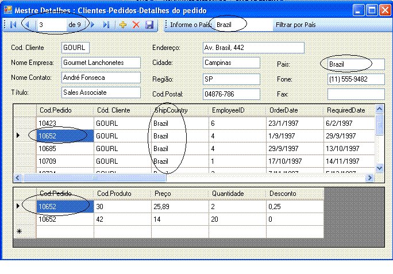Click Cód. Cliente column header in orders grid
The width and height of the screenshot is (393, 274).
coord(122,110)
